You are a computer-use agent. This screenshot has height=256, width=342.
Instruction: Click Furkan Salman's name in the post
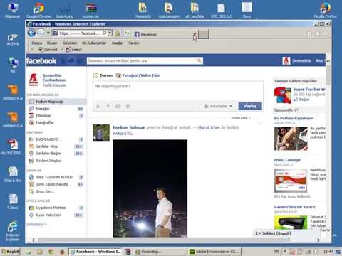pyautogui.click(x=129, y=127)
